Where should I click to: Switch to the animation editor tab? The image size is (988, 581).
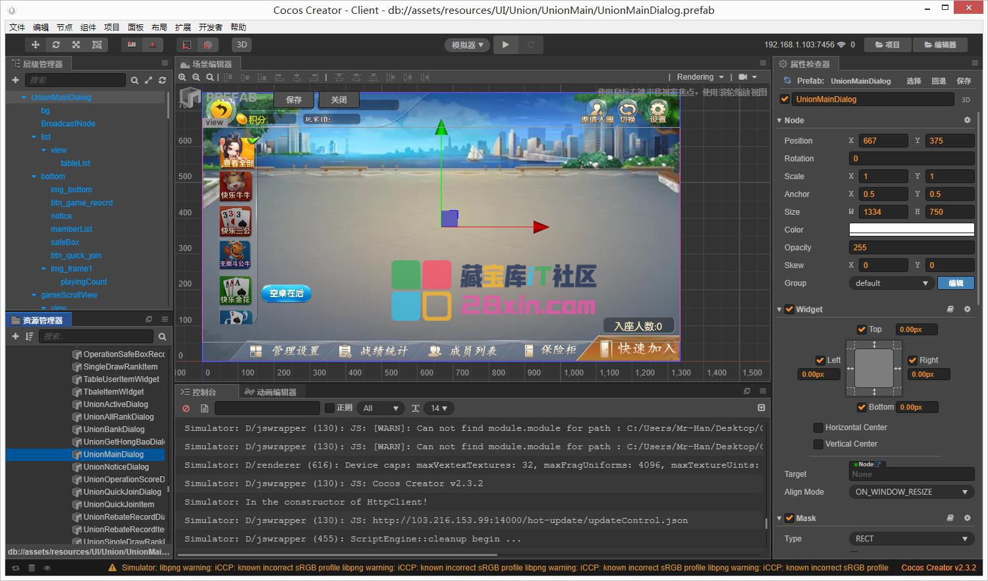pos(271,392)
